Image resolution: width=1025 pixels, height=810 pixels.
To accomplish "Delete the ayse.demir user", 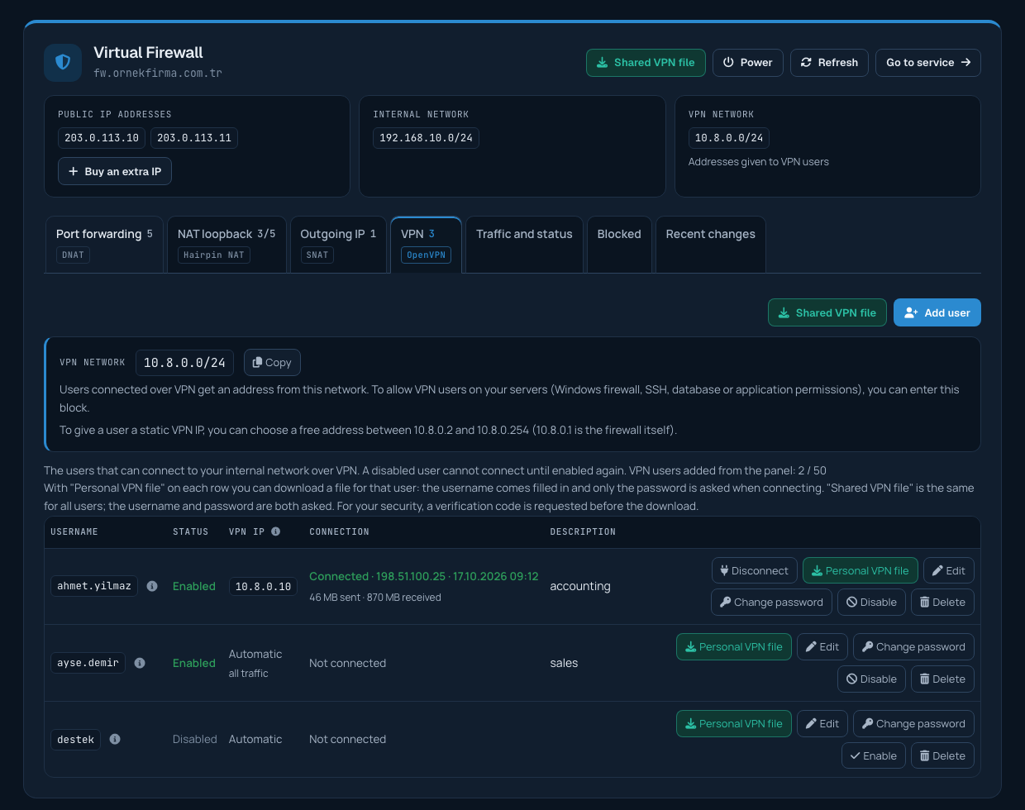I will click(942, 679).
